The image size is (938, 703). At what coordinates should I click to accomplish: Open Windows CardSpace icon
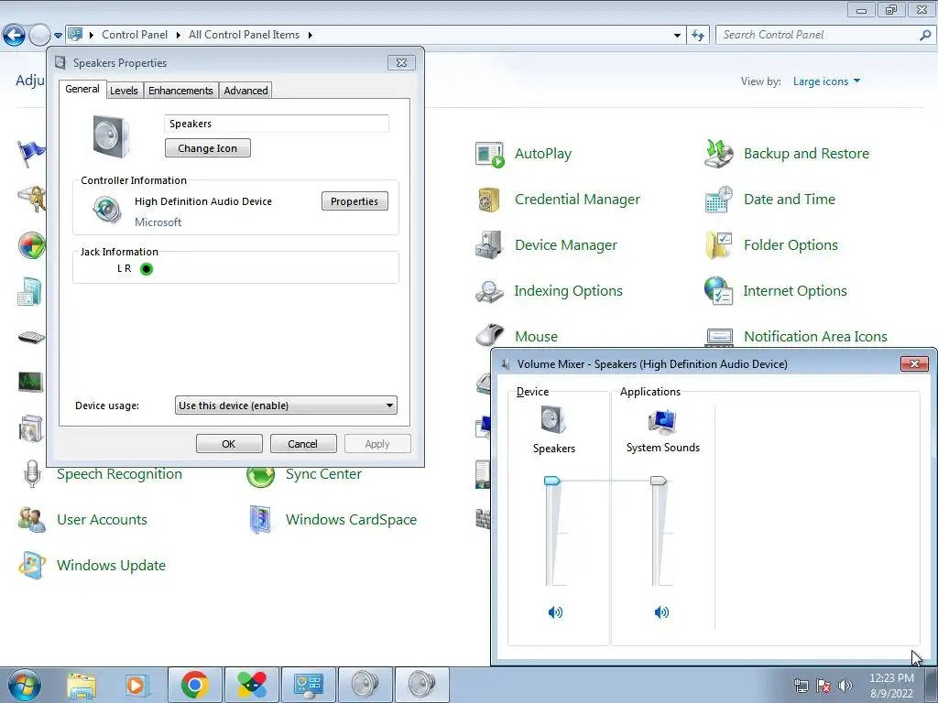(261, 520)
